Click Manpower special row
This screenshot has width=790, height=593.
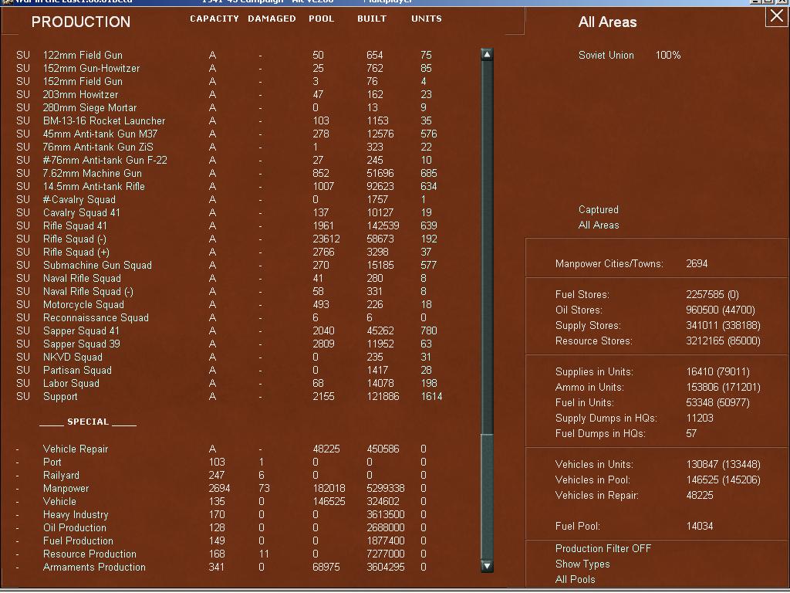pos(221,488)
